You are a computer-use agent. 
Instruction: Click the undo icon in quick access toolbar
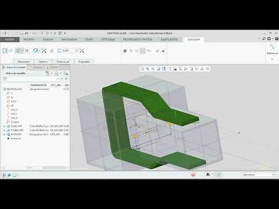(27, 33)
